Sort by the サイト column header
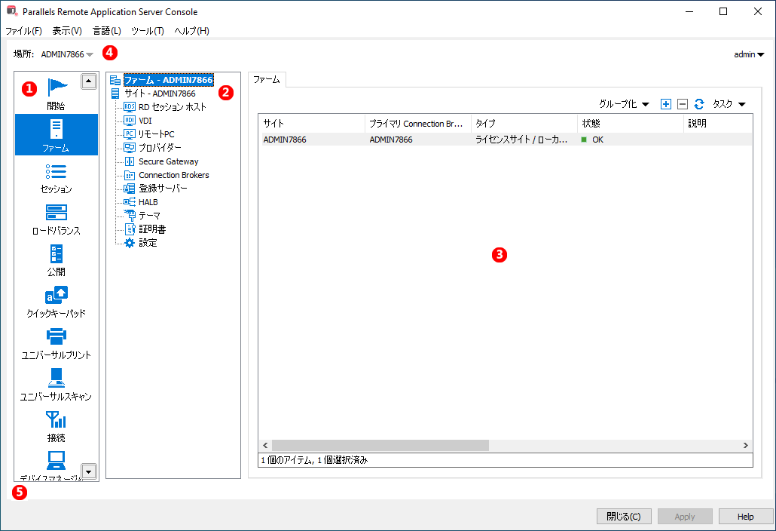The image size is (776, 531). click(x=311, y=124)
